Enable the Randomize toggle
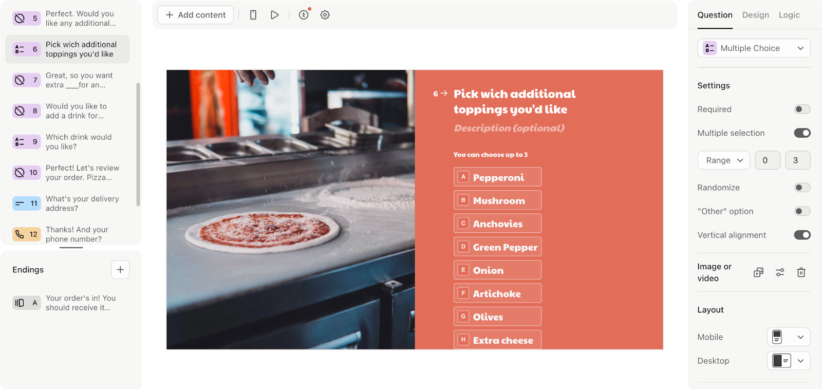Viewport: 822px width, 389px height. [x=802, y=188]
